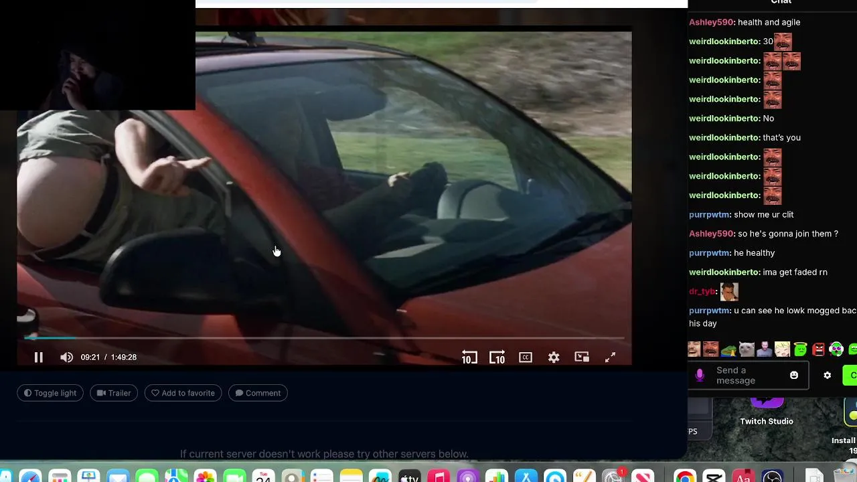This screenshot has height=482, width=857.
Task: Enable picture-in-picture mode
Action: [x=582, y=357]
